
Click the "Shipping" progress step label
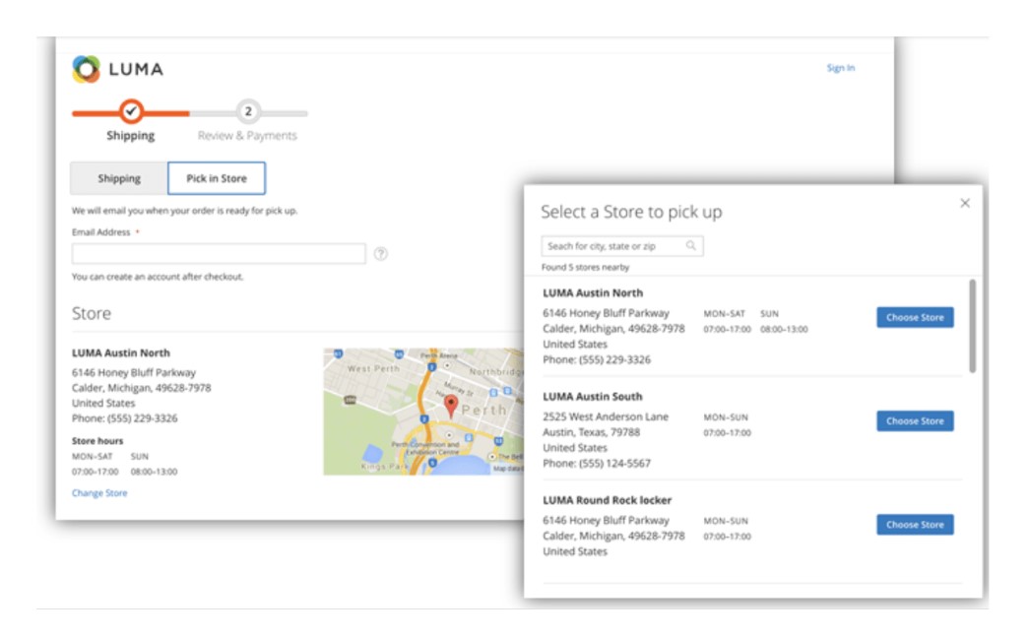coord(131,136)
